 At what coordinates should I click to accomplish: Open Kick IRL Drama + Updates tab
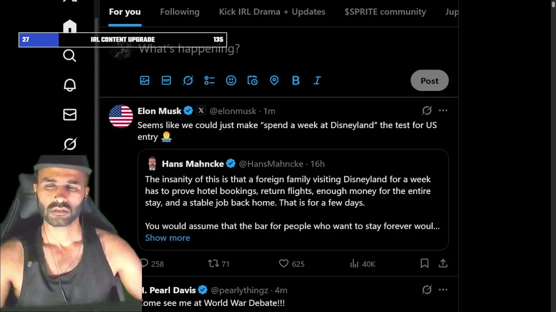(x=272, y=12)
